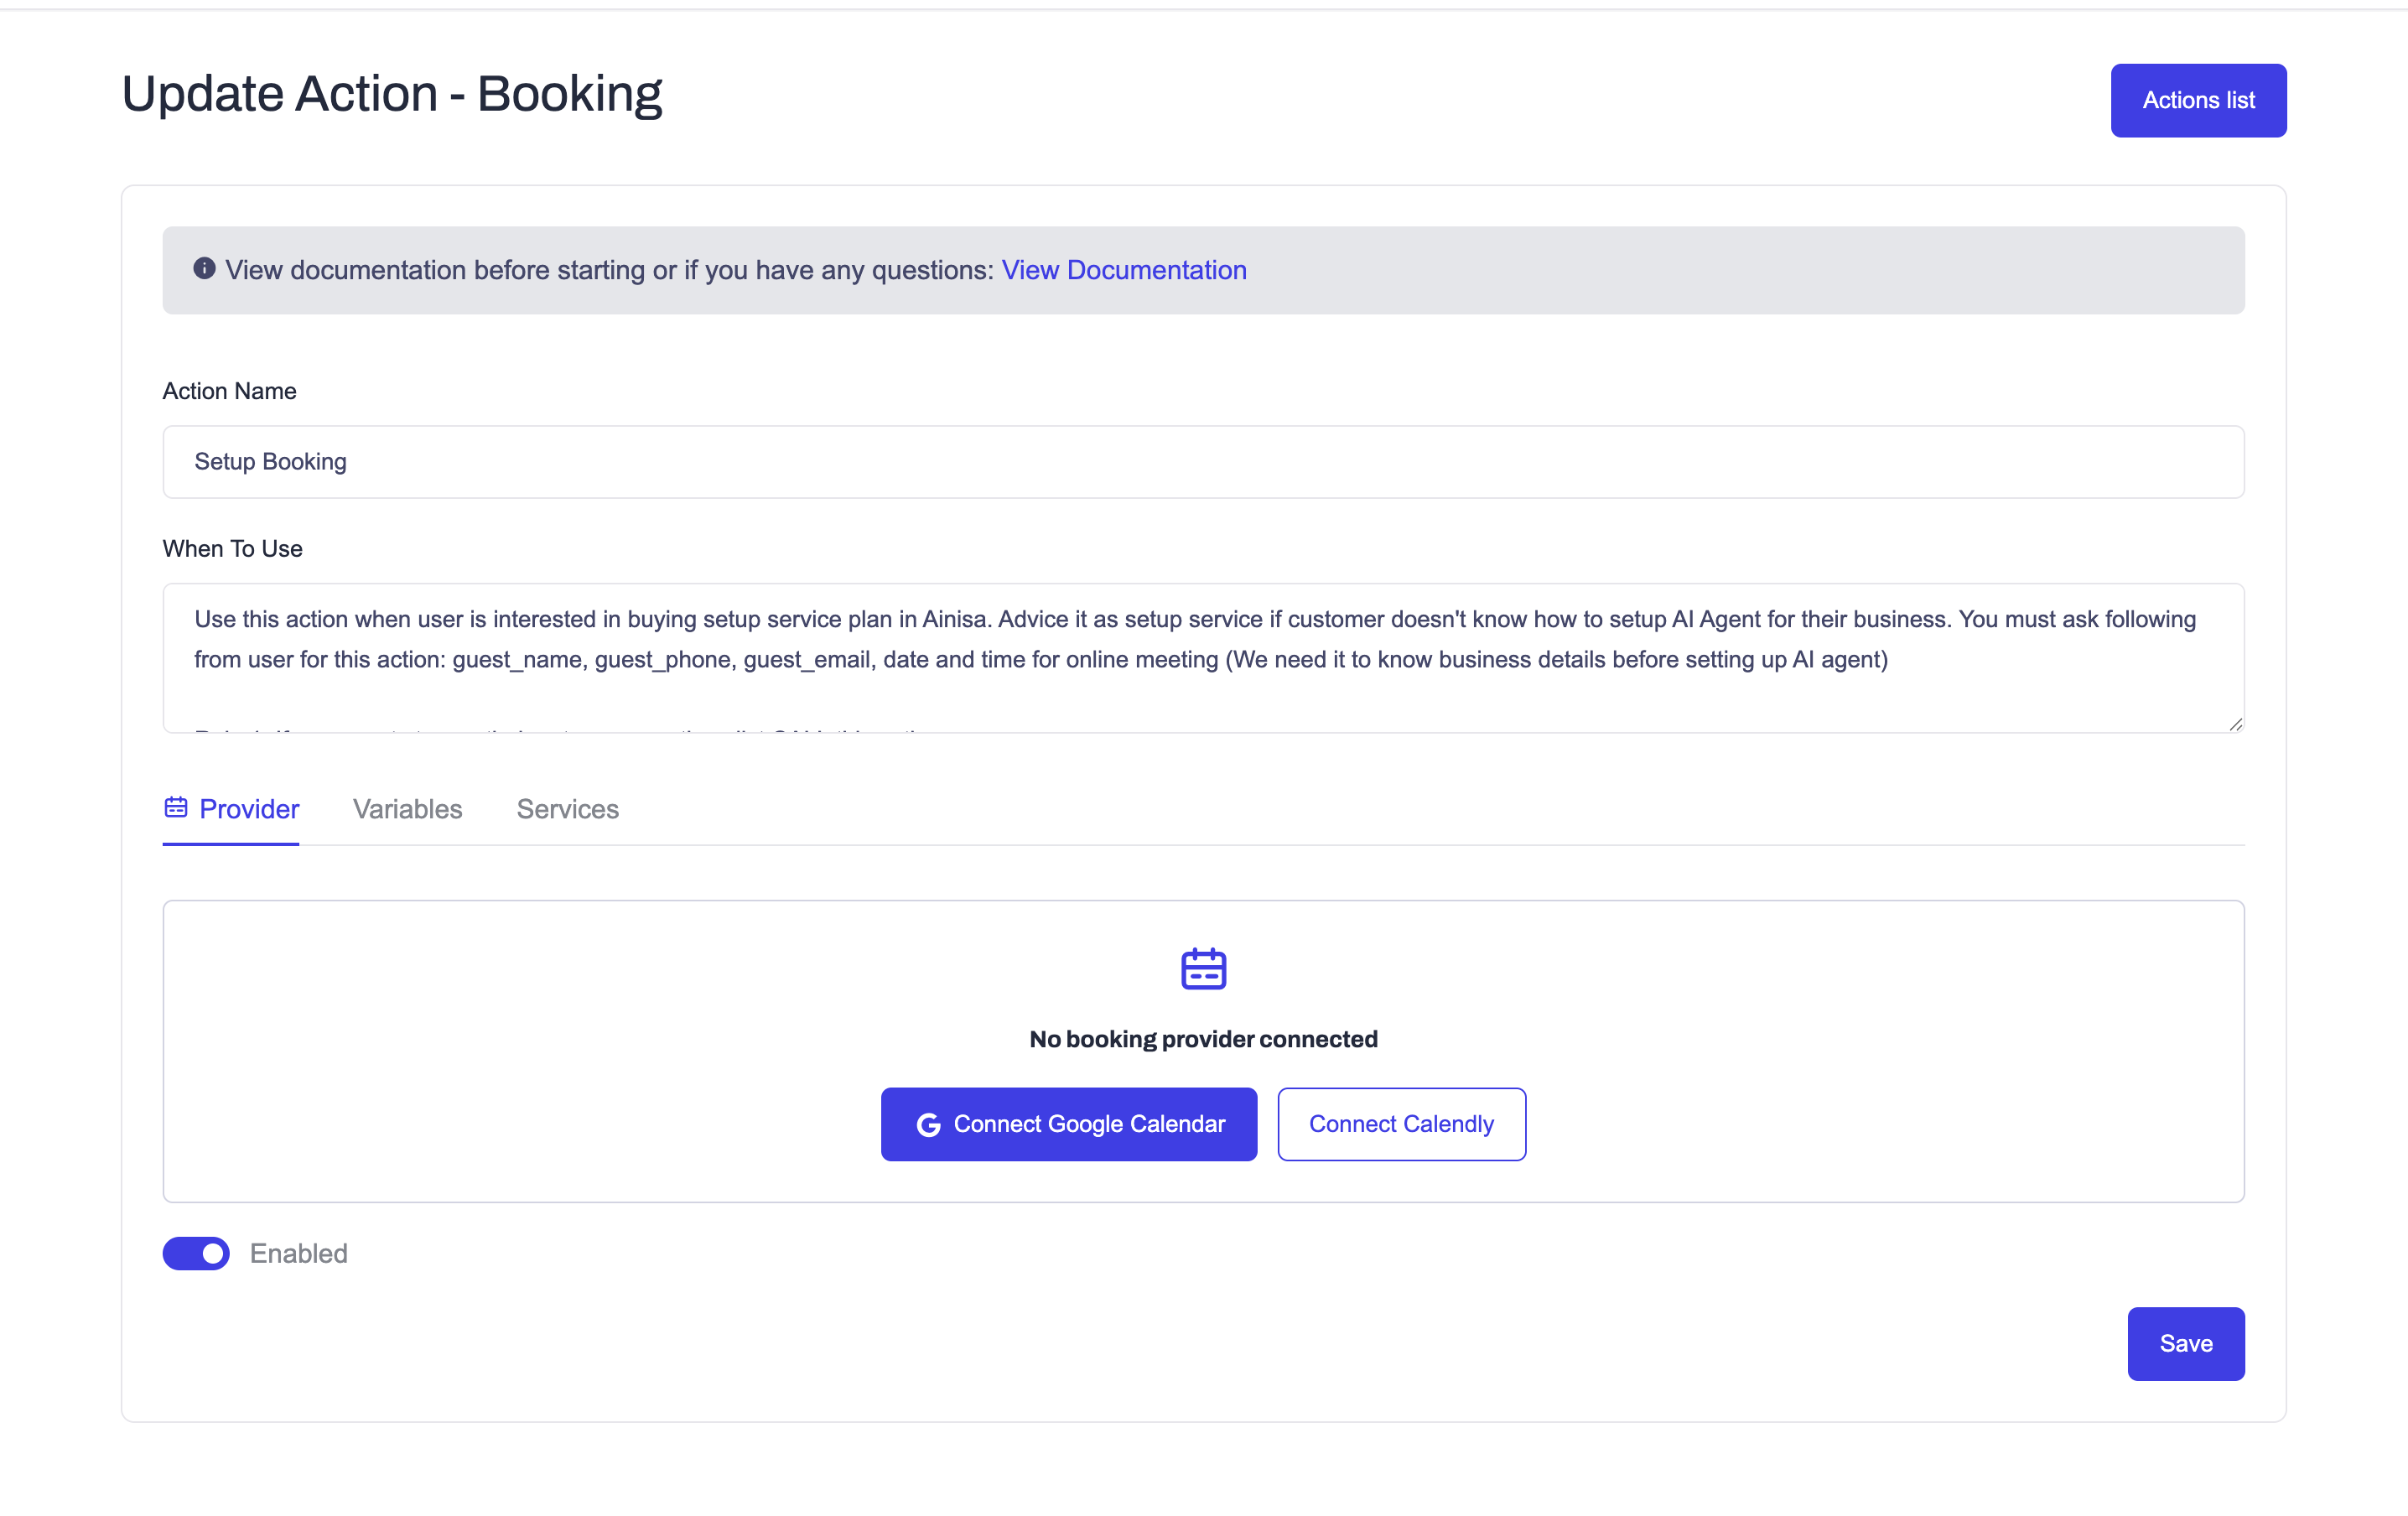Open the Actions list button
The image size is (2408, 1516).
pos(2198,100)
